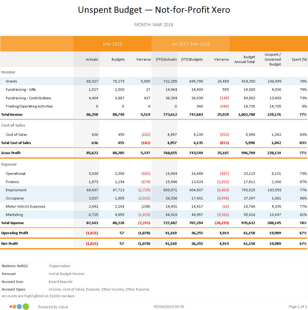Click the Organisation business unit value
The width and height of the screenshot is (308, 310).
(59, 266)
